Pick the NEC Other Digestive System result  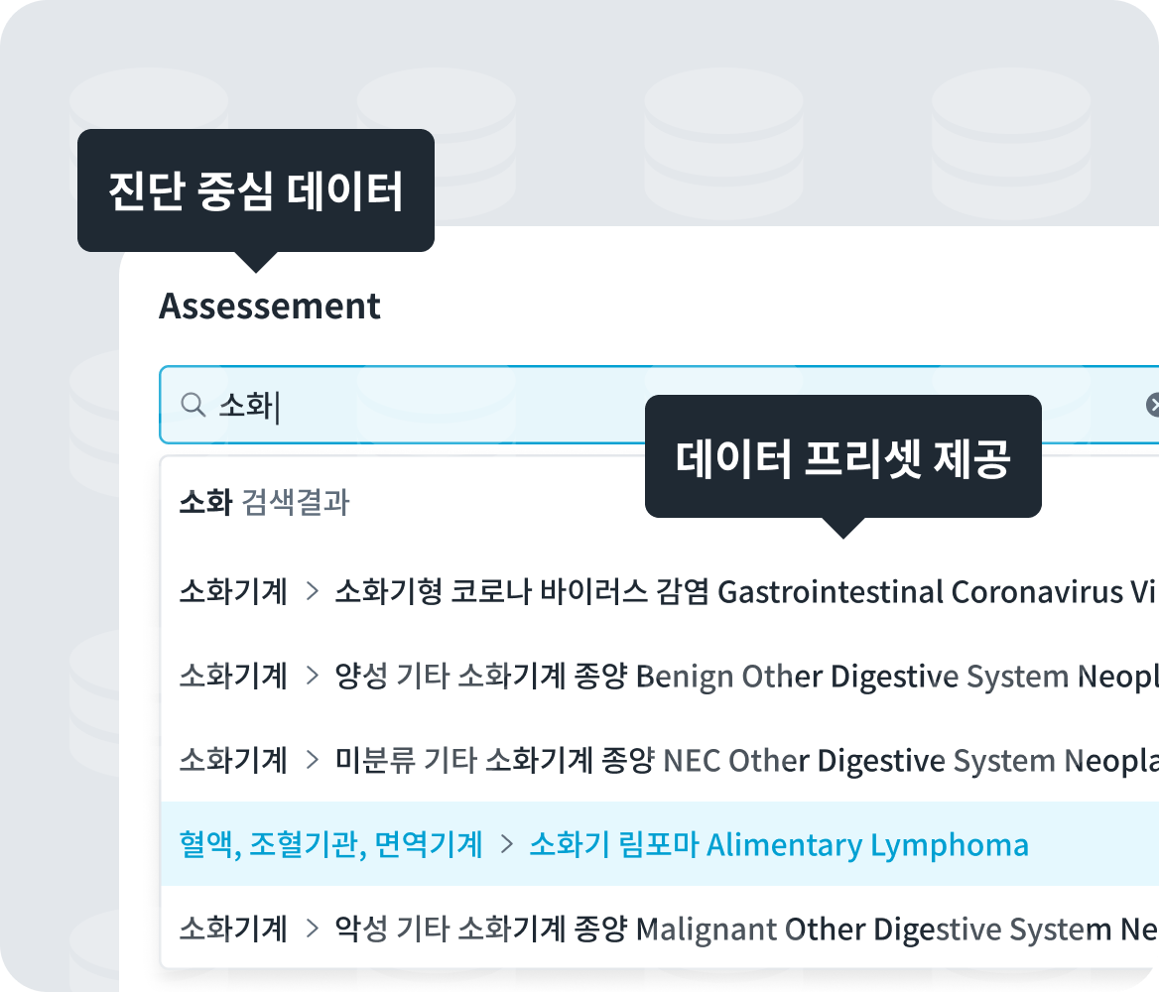point(744,761)
